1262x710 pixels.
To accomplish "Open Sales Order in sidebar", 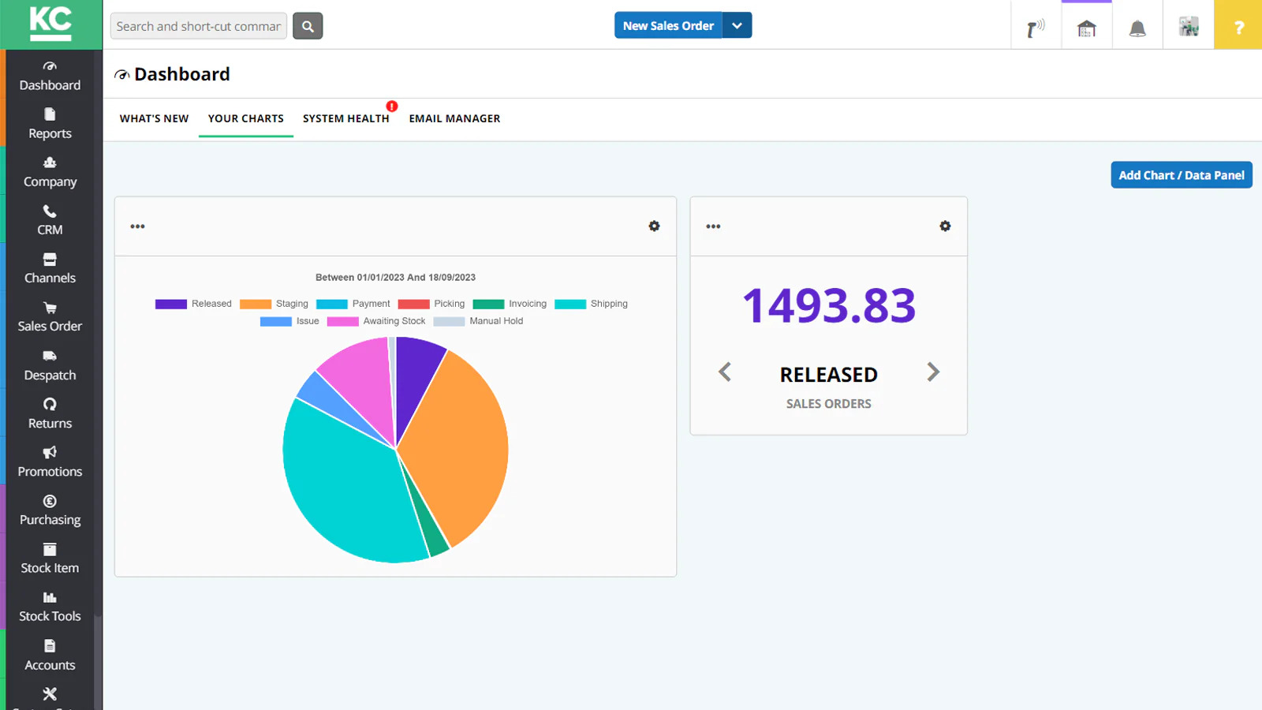I will point(50,317).
